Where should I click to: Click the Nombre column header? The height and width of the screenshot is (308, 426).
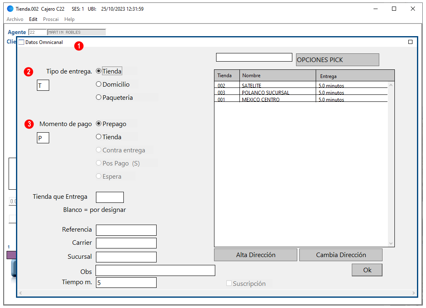[278, 76]
